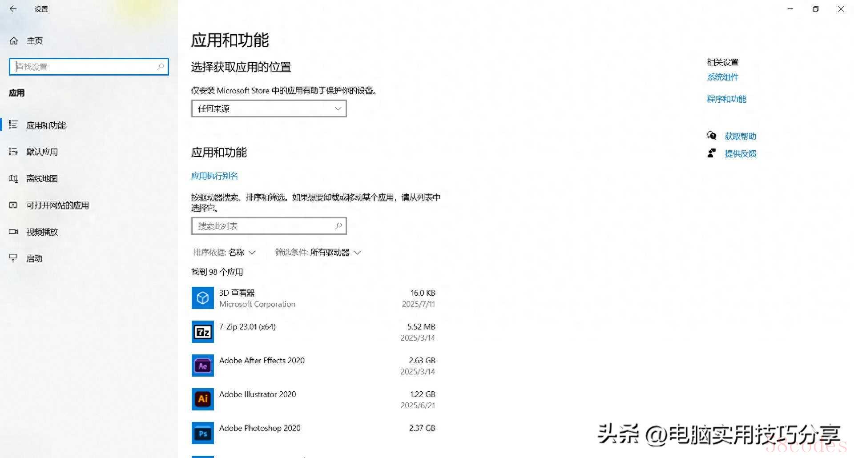
Task: Go to 启动 startup settings
Action: point(34,259)
